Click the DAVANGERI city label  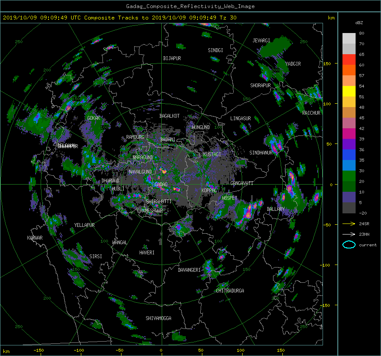[x=189, y=270]
